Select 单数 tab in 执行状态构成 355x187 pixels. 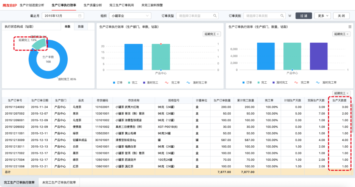click(x=67, y=27)
